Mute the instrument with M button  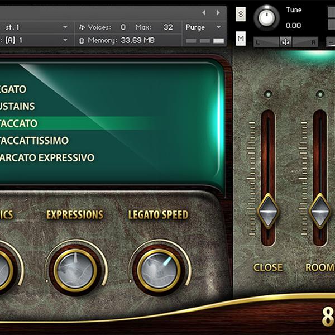coord(241,38)
